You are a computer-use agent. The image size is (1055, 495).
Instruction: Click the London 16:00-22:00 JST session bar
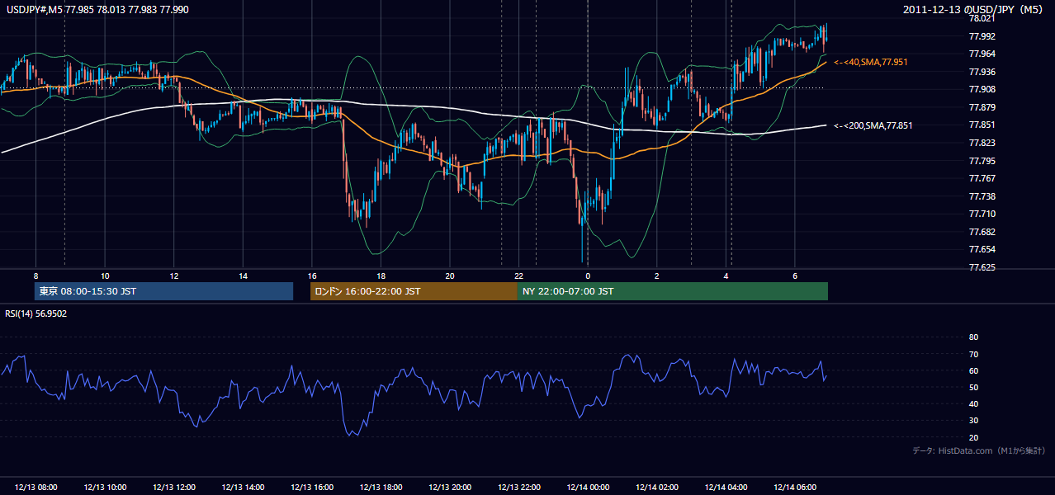click(414, 291)
